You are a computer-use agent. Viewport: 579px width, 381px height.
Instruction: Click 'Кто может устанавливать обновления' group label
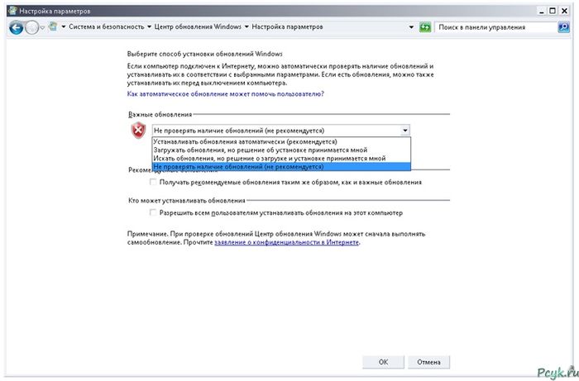tap(187, 201)
